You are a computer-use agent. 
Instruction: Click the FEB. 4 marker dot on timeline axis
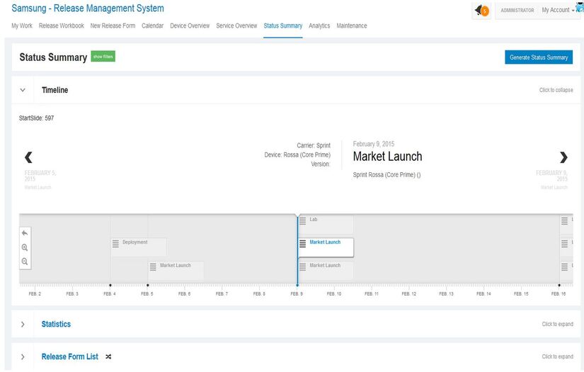(x=110, y=285)
